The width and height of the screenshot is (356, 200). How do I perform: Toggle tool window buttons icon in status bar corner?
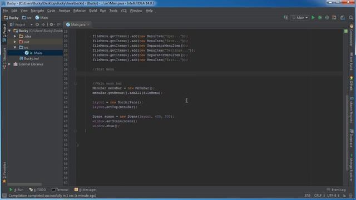tap(4, 196)
